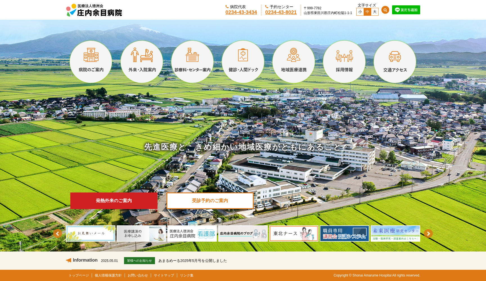
Task: Add friend via the LINE 友だち追加 button
Action: [x=406, y=10]
